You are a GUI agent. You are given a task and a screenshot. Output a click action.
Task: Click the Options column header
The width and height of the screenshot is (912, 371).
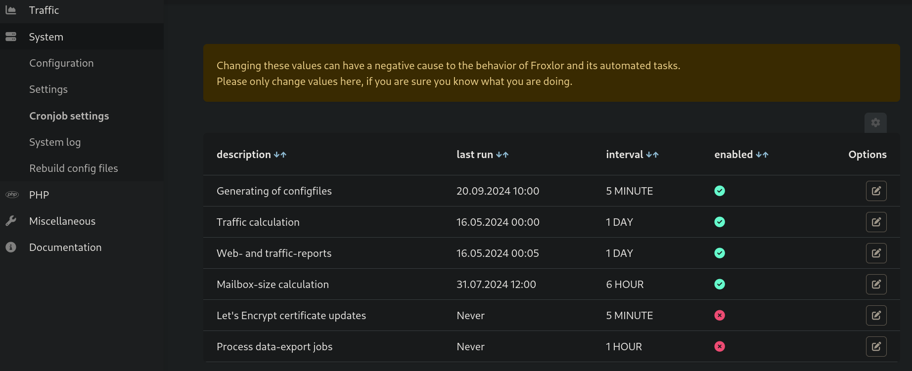coord(867,155)
